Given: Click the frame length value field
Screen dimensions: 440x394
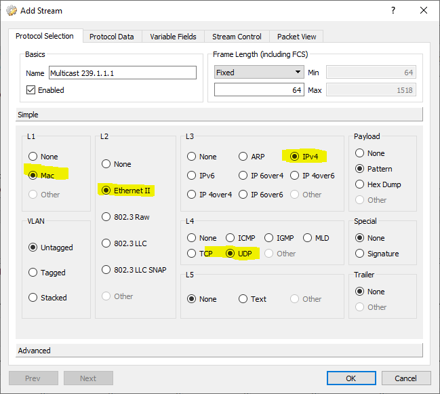Looking at the screenshot, I should pyautogui.click(x=259, y=90).
